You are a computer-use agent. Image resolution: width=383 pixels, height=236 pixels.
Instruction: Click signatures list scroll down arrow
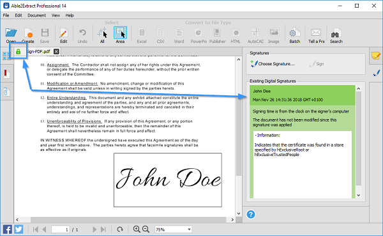(358, 195)
